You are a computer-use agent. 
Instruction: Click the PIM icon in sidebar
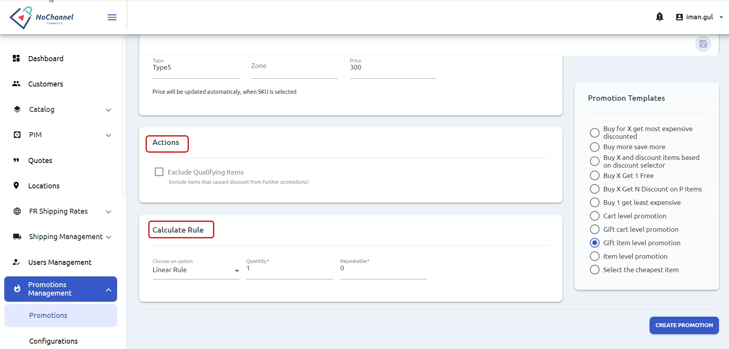[x=17, y=135]
